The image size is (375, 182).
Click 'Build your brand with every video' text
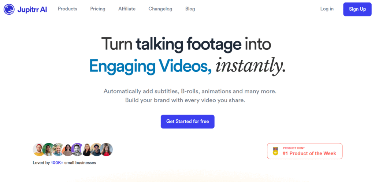185,100
